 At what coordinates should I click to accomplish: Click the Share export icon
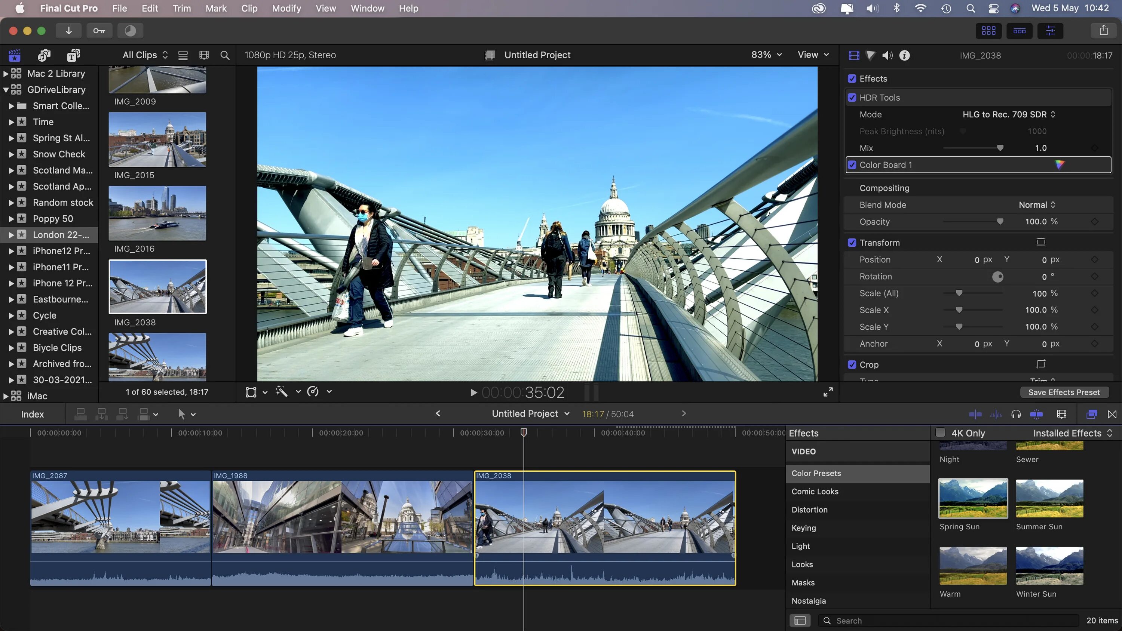click(1103, 31)
